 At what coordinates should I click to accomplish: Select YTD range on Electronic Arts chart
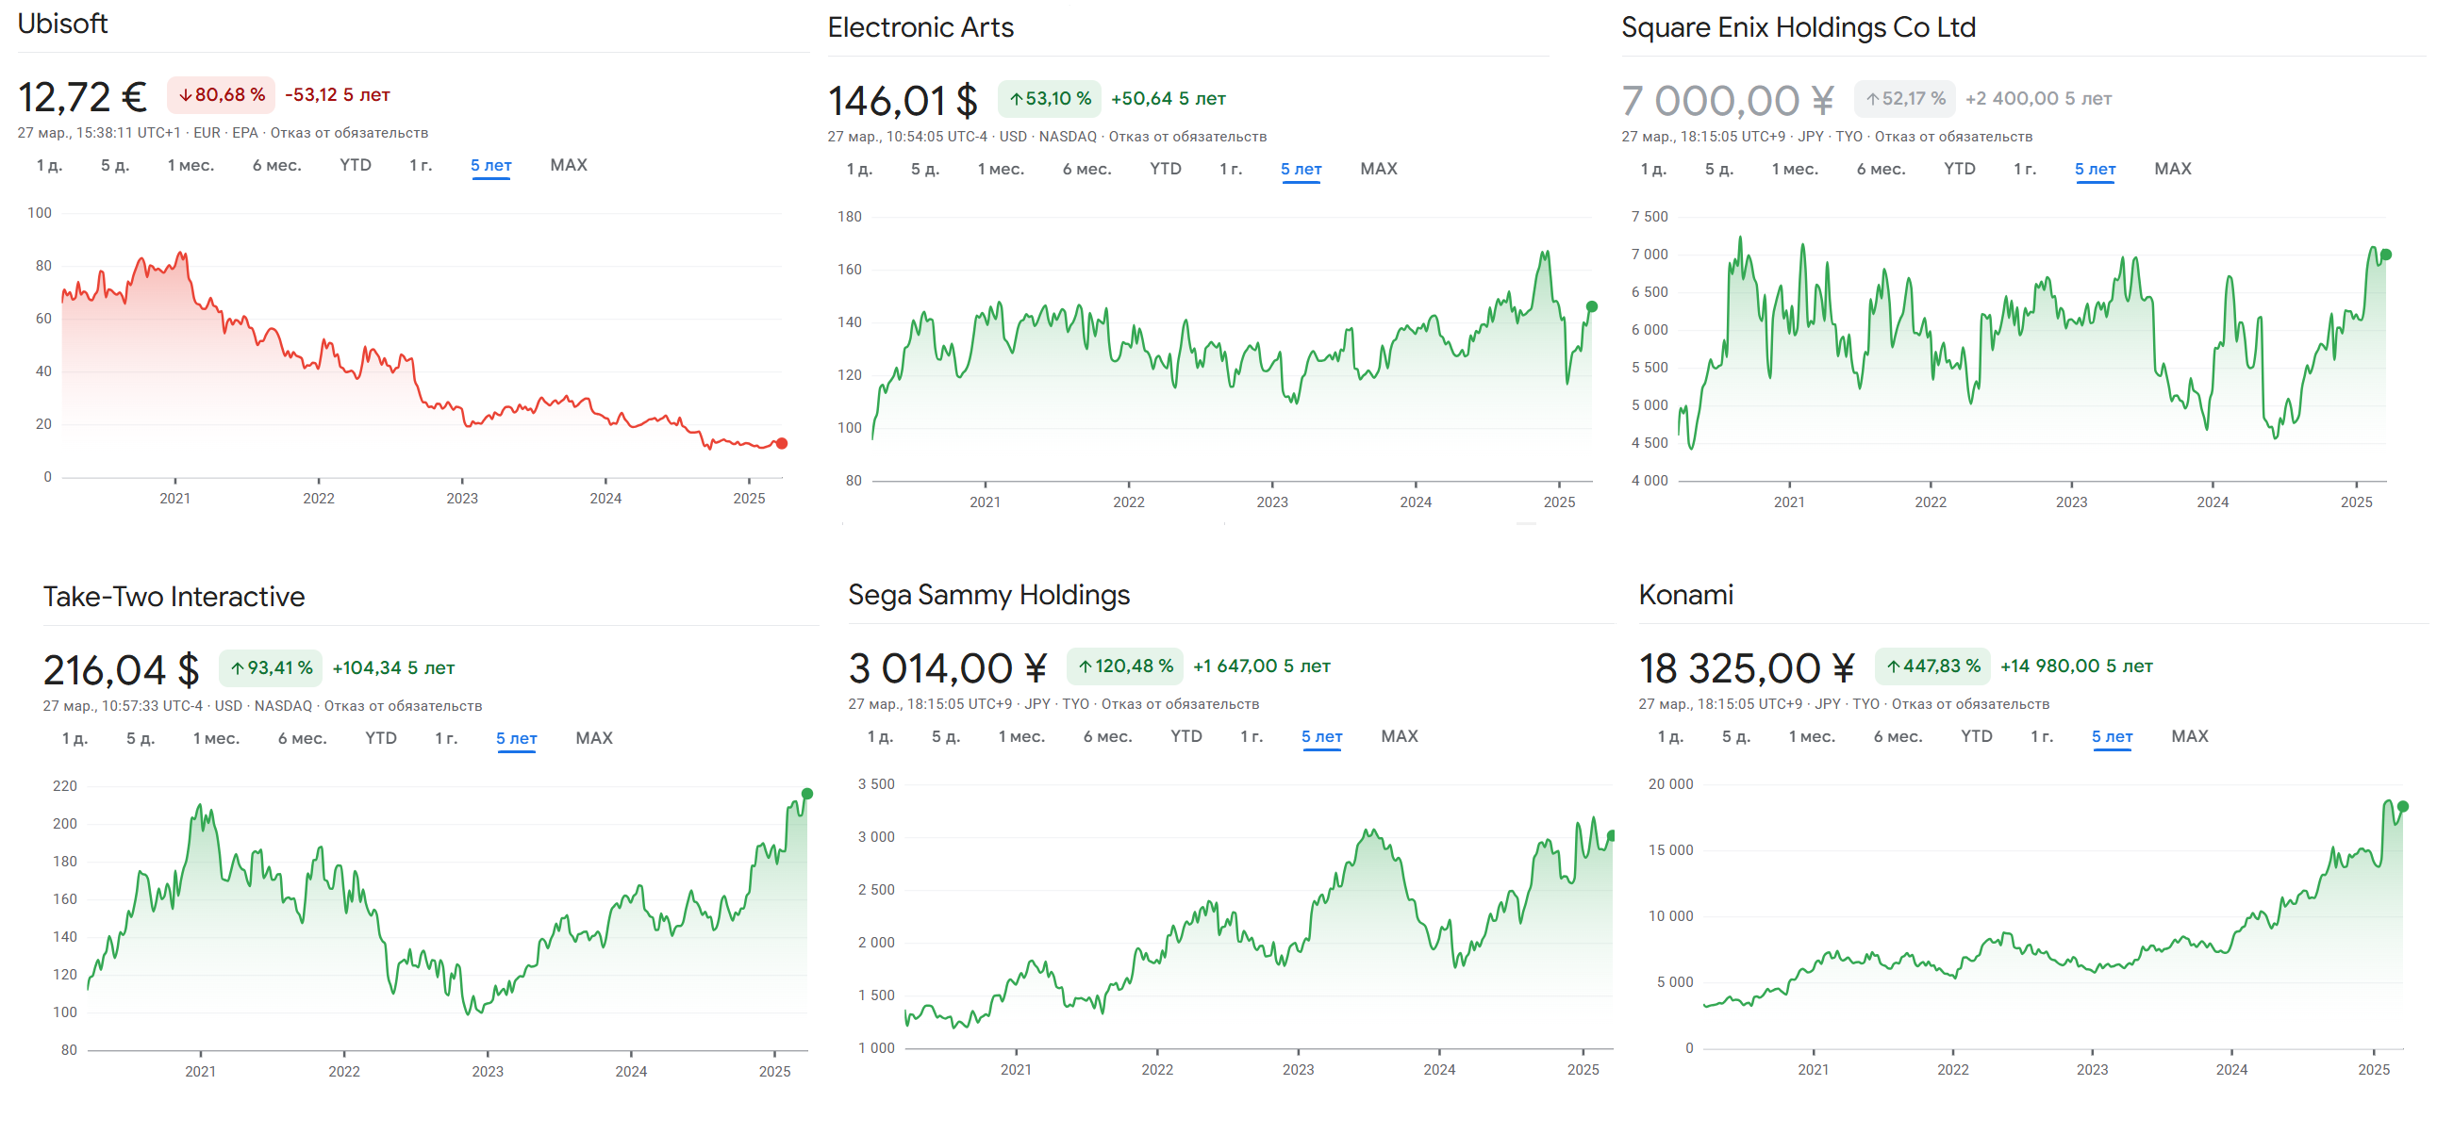click(x=1166, y=169)
